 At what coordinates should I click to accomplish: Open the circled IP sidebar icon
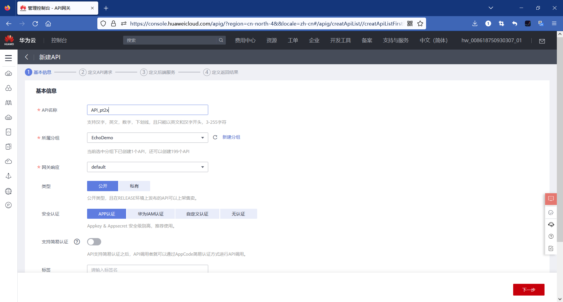(x=9, y=205)
